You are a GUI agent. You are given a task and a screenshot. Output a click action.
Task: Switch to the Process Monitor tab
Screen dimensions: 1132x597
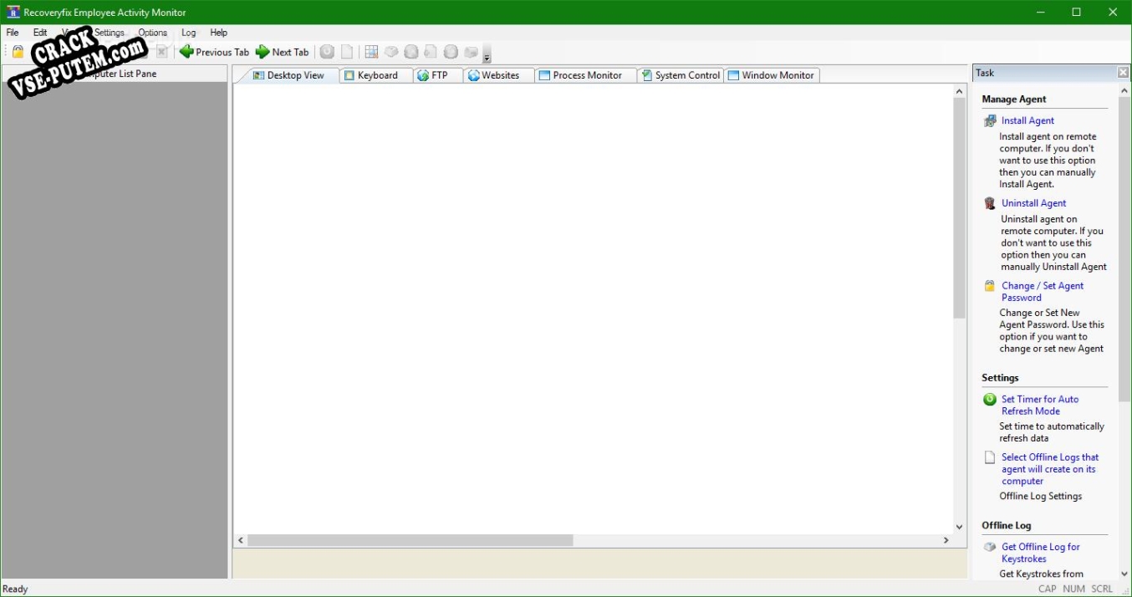(587, 75)
